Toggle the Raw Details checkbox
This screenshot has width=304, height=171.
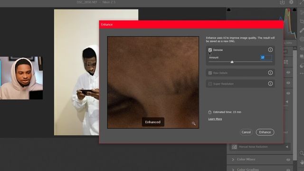[210, 73]
